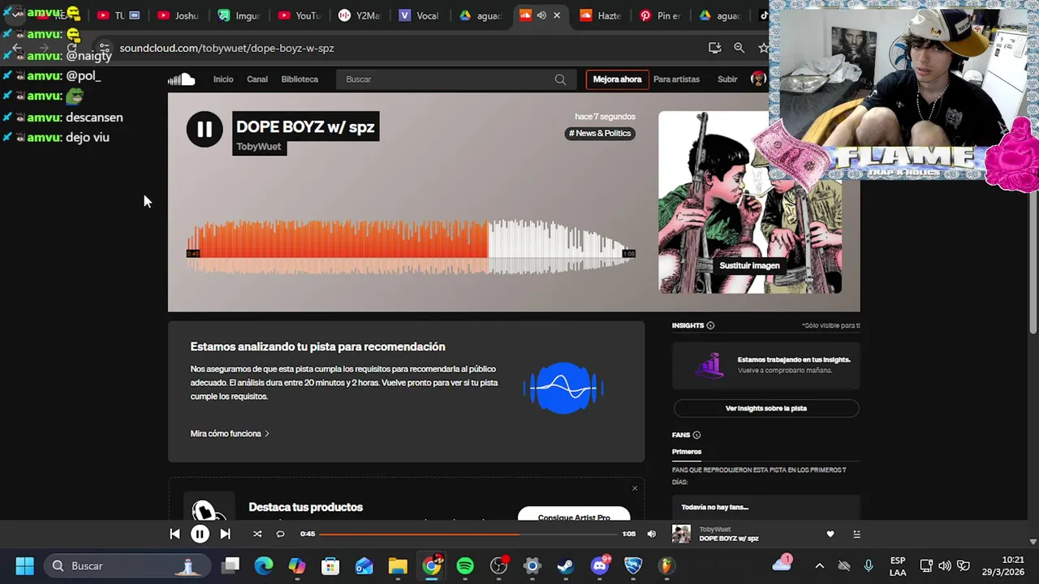Like the current track with the heart icon
The width and height of the screenshot is (1039, 584).
pos(830,534)
